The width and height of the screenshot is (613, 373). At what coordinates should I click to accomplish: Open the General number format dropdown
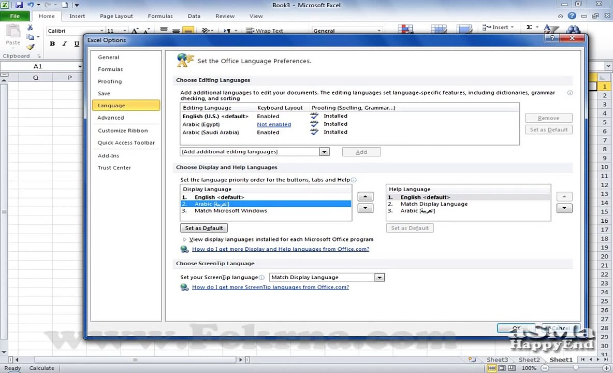click(378, 31)
